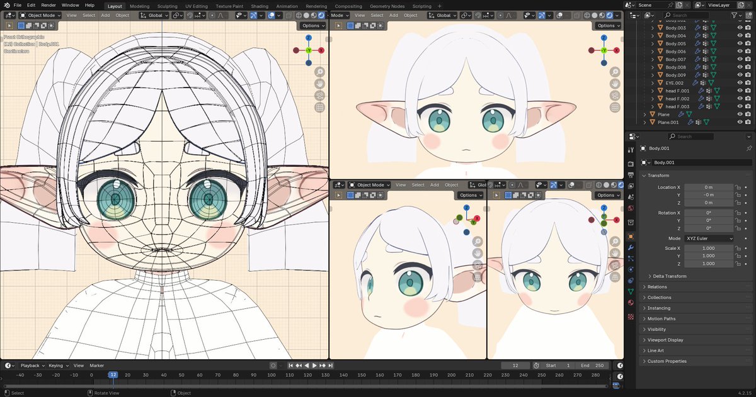
Task: Click the Blender logo menu icon
Action: click(7, 5)
